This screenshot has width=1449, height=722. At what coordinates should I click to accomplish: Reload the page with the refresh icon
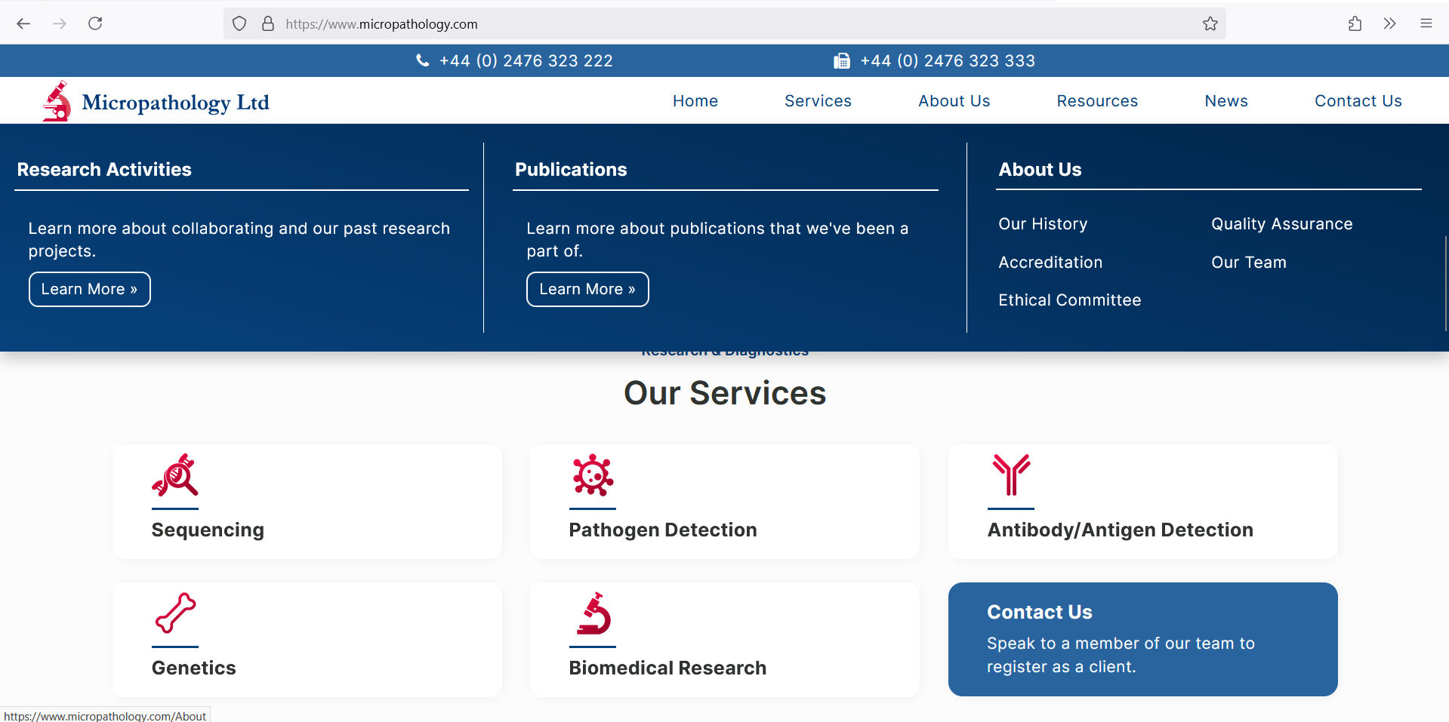(95, 23)
